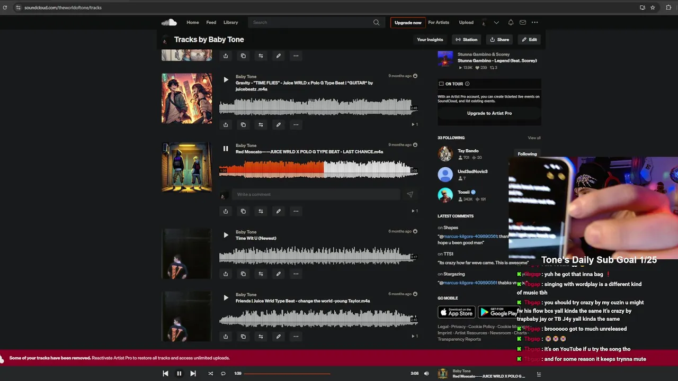
Task: Download on the App Store badge
Action: (x=457, y=312)
